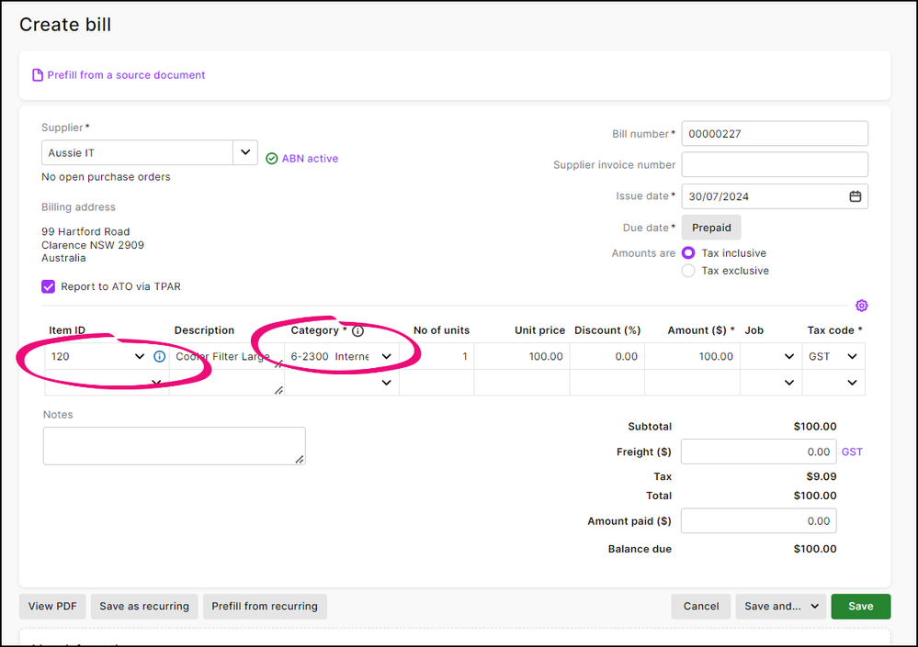Click the green ABN active check icon
This screenshot has height=647, width=918.
tap(271, 159)
